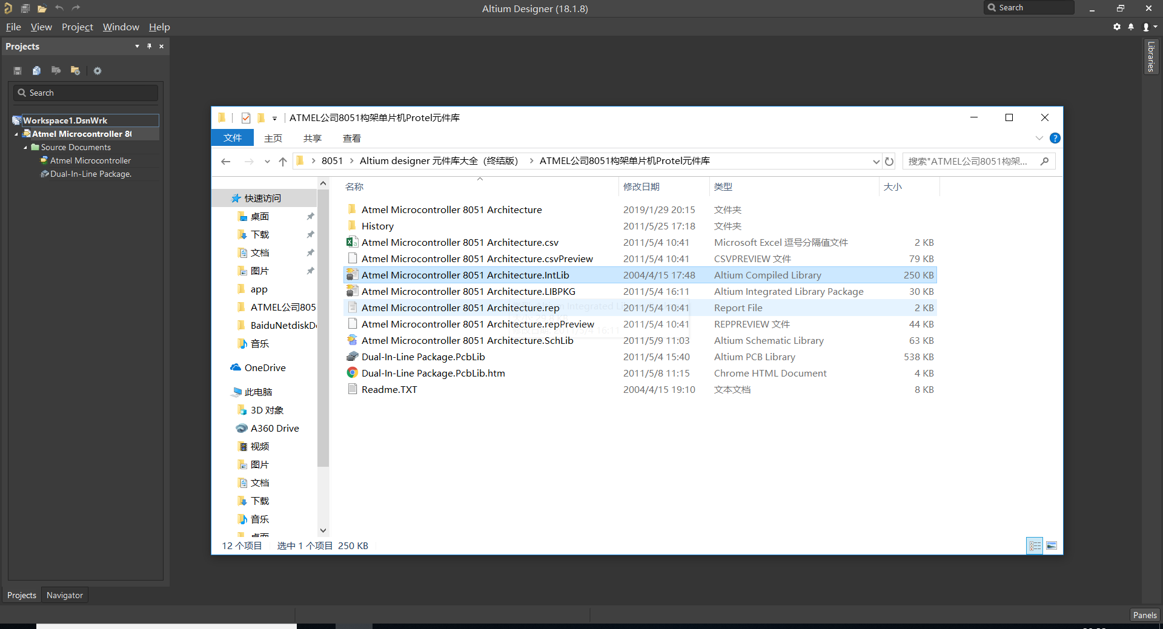Click the Undo arrow in Altium title bar
The width and height of the screenshot is (1163, 629).
click(x=59, y=8)
